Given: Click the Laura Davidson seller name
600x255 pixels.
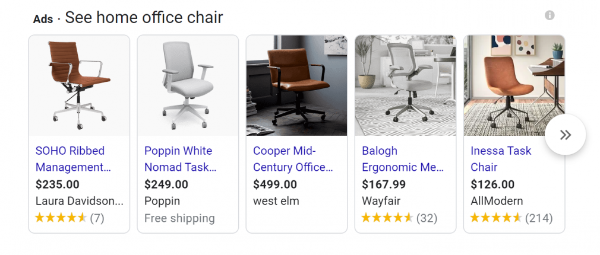Looking at the screenshot, I should 80,201.
